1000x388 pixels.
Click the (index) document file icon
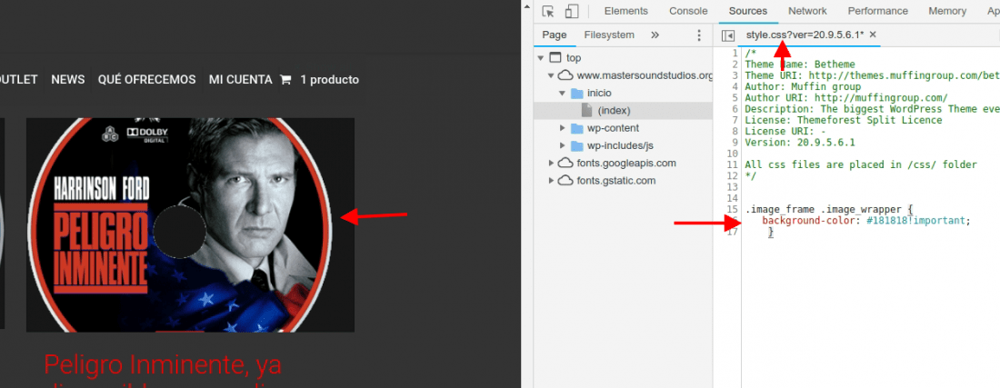(x=587, y=110)
